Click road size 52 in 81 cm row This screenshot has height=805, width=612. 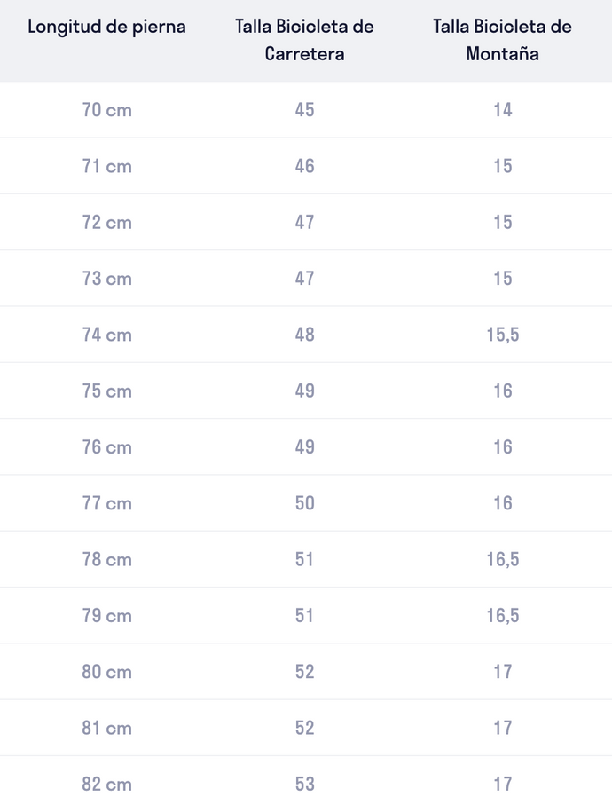pyautogui.click(x=304, y=728)
